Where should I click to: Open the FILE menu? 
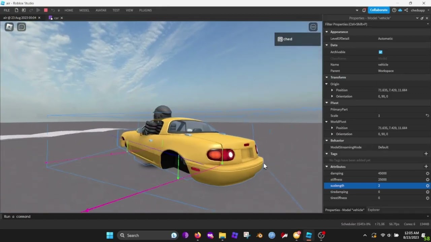click(7, 10)
